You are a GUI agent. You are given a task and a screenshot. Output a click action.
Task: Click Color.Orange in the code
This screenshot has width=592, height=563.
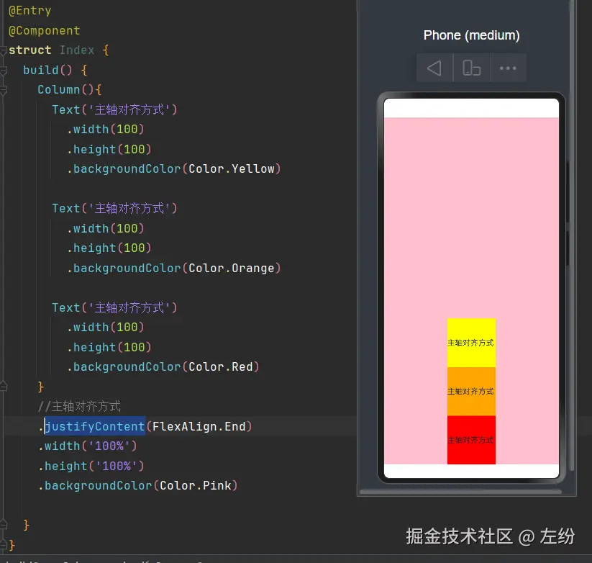point(232,268)
